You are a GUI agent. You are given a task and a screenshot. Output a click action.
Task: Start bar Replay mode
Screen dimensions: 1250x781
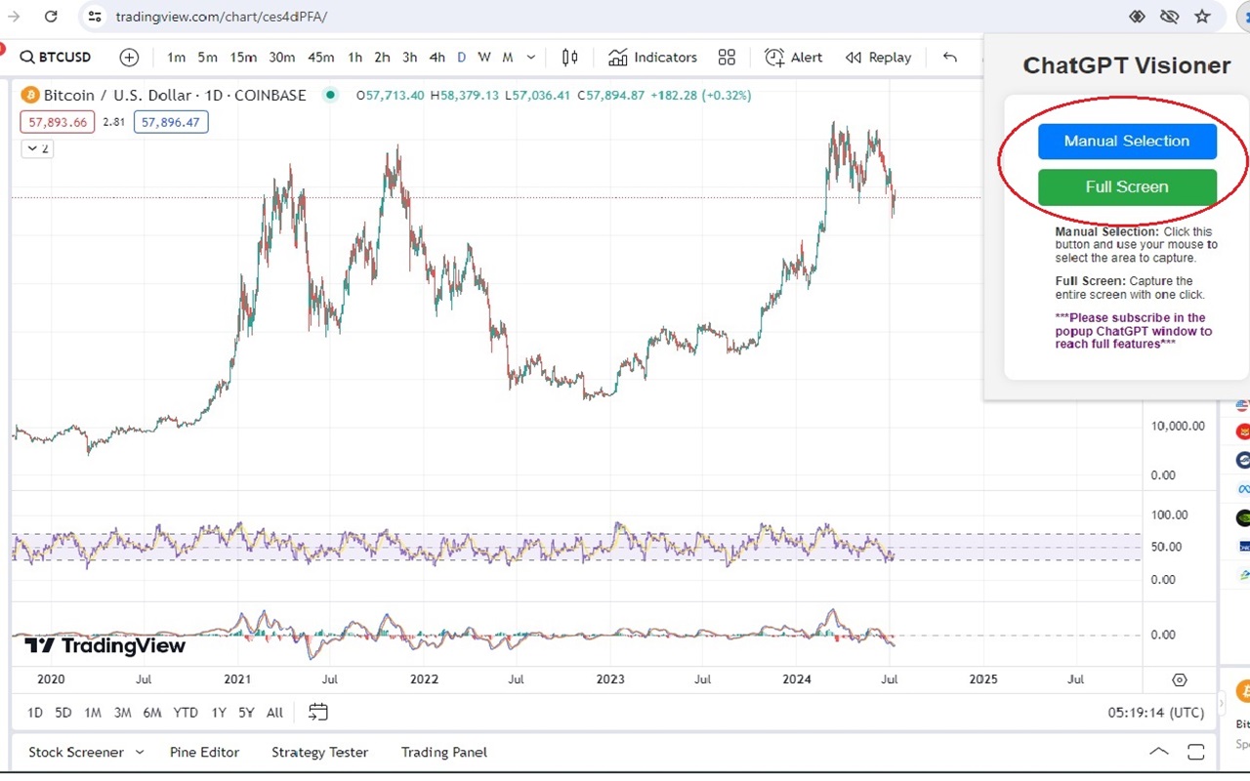878,58
